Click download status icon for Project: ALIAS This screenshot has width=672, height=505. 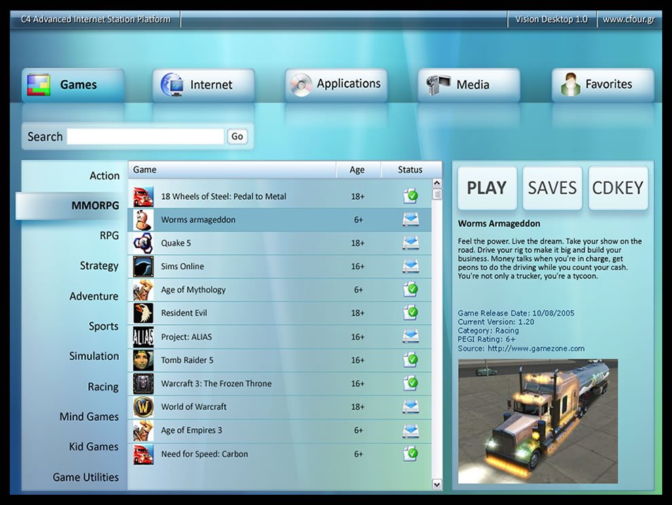pyautogui.click(x=411, y=336)
